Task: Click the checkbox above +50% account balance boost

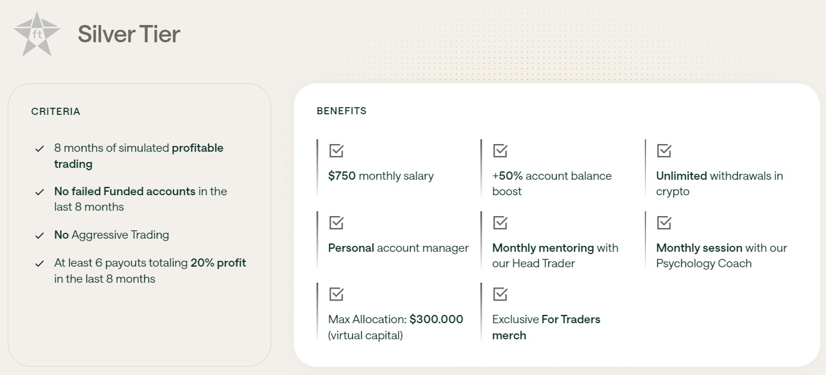Action: coord(500,151)
